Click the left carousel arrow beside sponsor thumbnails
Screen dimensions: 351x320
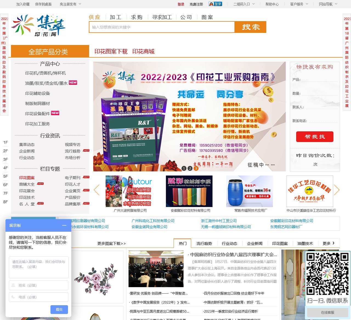[97, 190]
